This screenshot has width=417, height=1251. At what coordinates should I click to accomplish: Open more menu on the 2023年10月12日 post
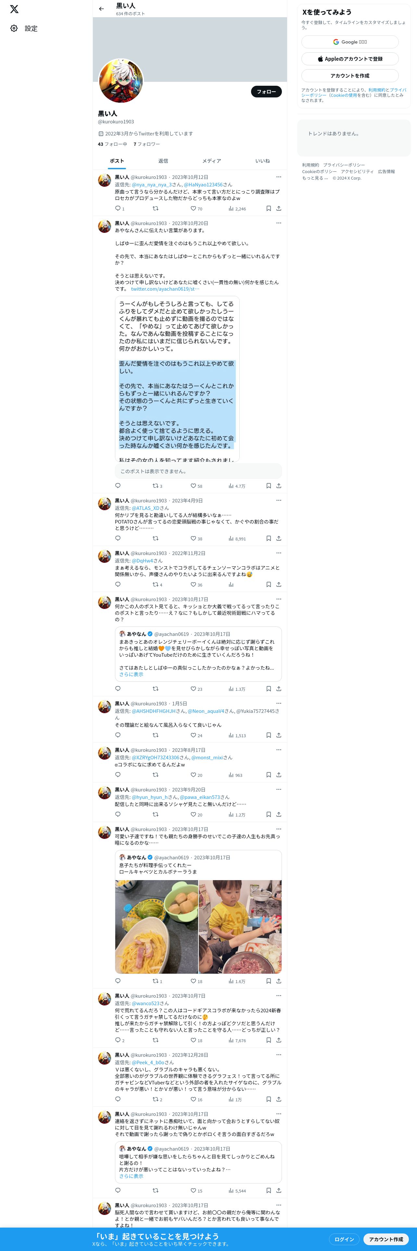point(279,177)
